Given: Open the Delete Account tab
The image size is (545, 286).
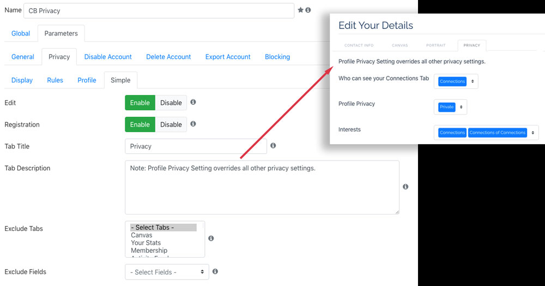Looking at the screenshot, I should coord(168,57).
